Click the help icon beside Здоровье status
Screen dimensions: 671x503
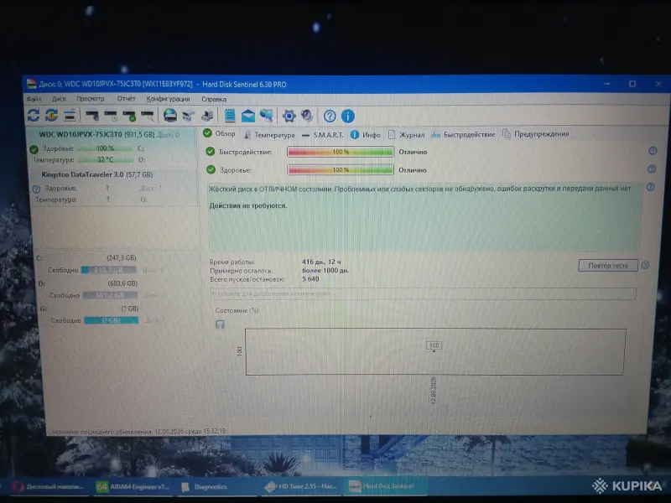tap(652, 169)
